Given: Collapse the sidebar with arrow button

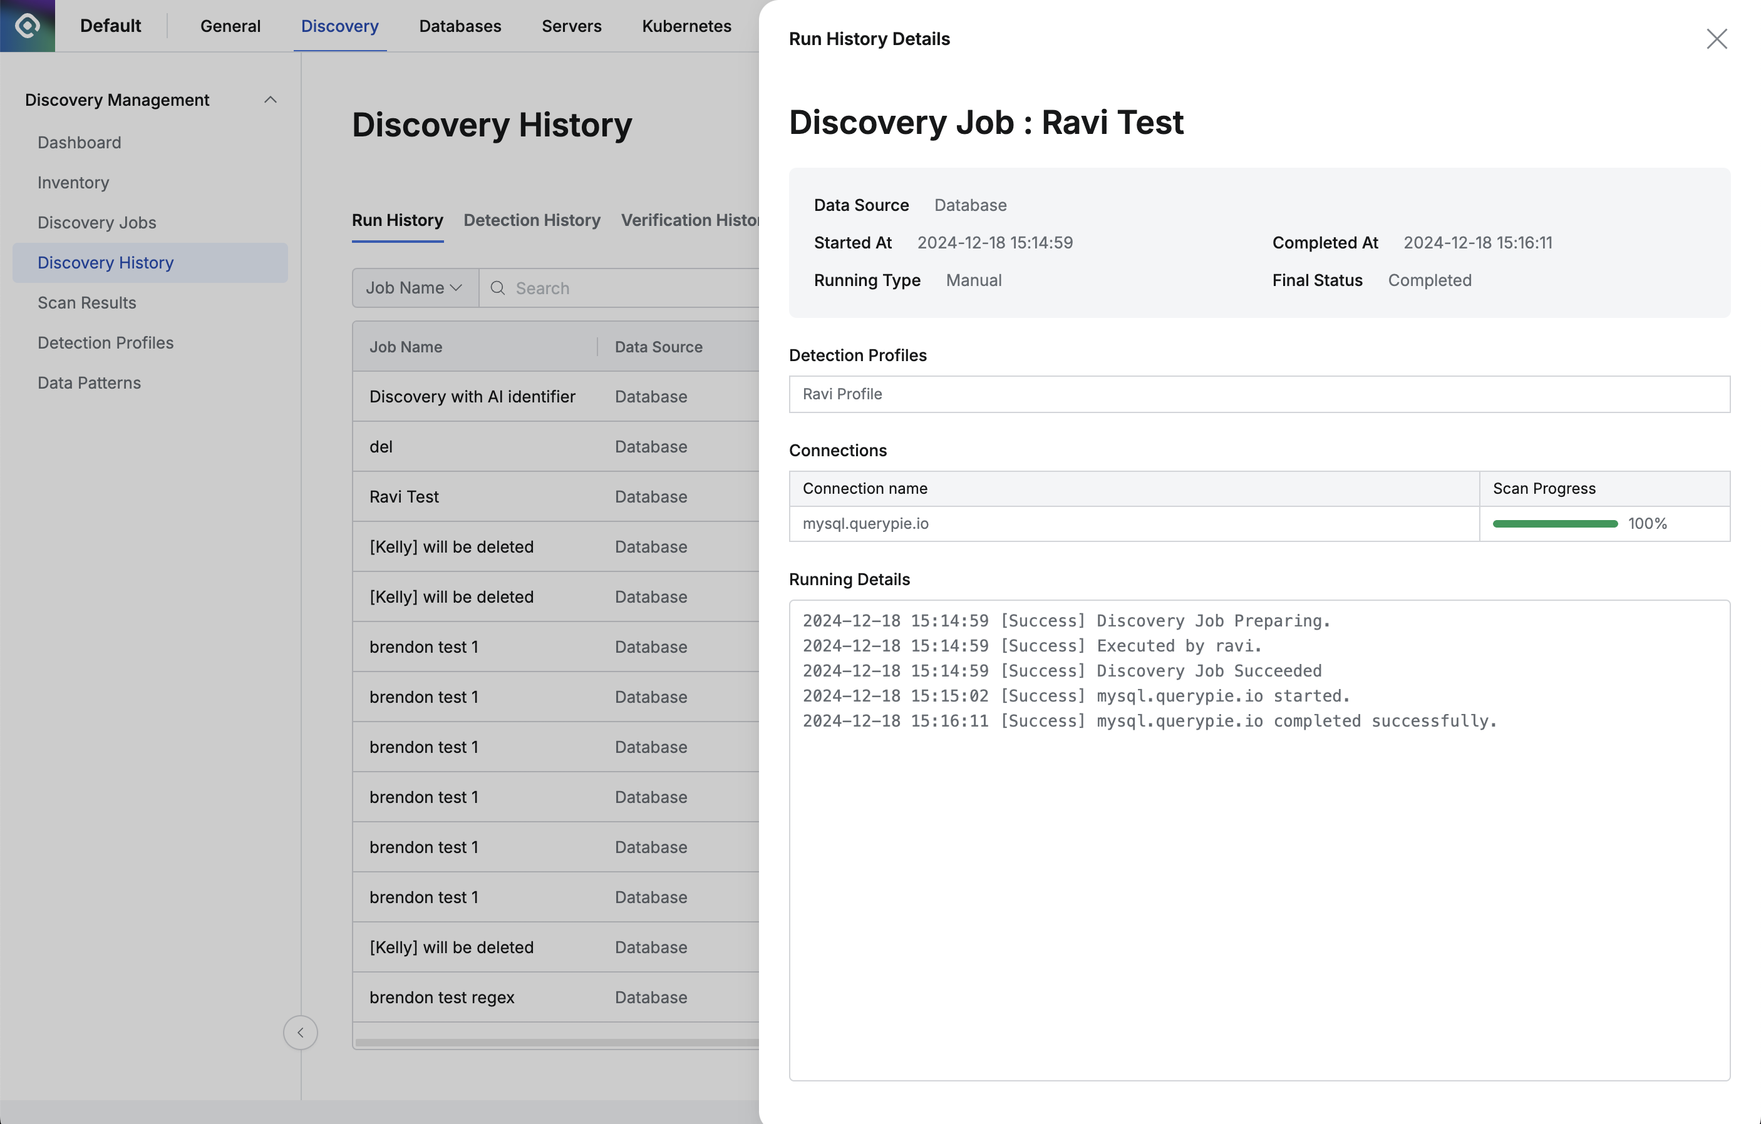Looking at the screenshot, I should (300, 1032).
